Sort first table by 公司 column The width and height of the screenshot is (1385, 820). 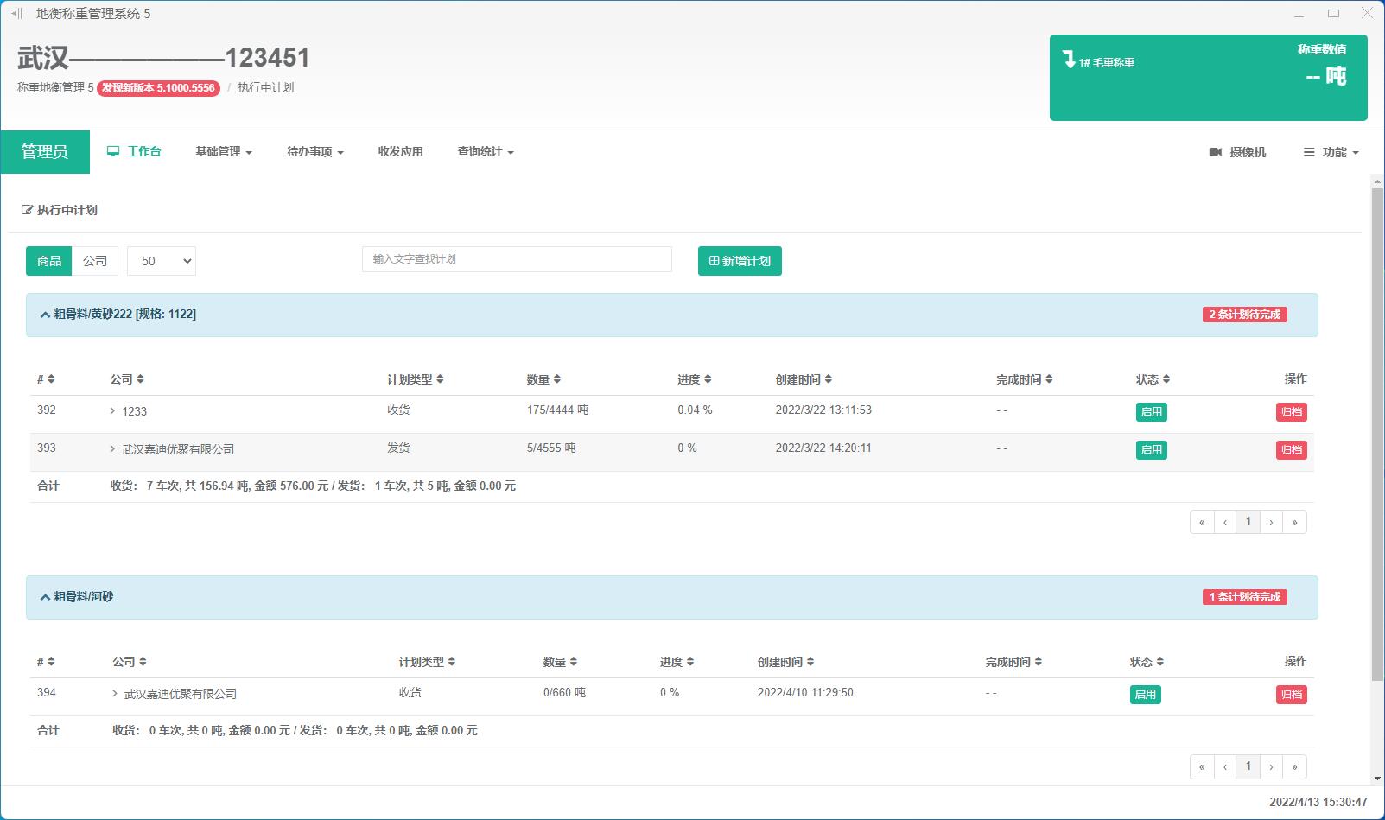[127, 379]
